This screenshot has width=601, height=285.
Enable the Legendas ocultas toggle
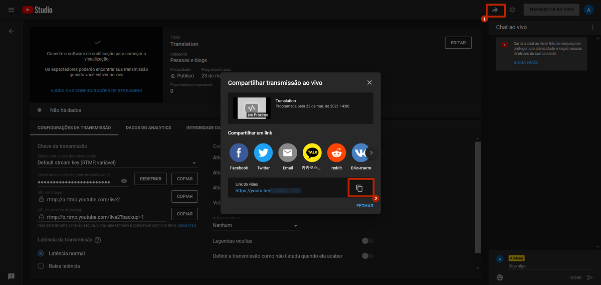click(368, 241)
